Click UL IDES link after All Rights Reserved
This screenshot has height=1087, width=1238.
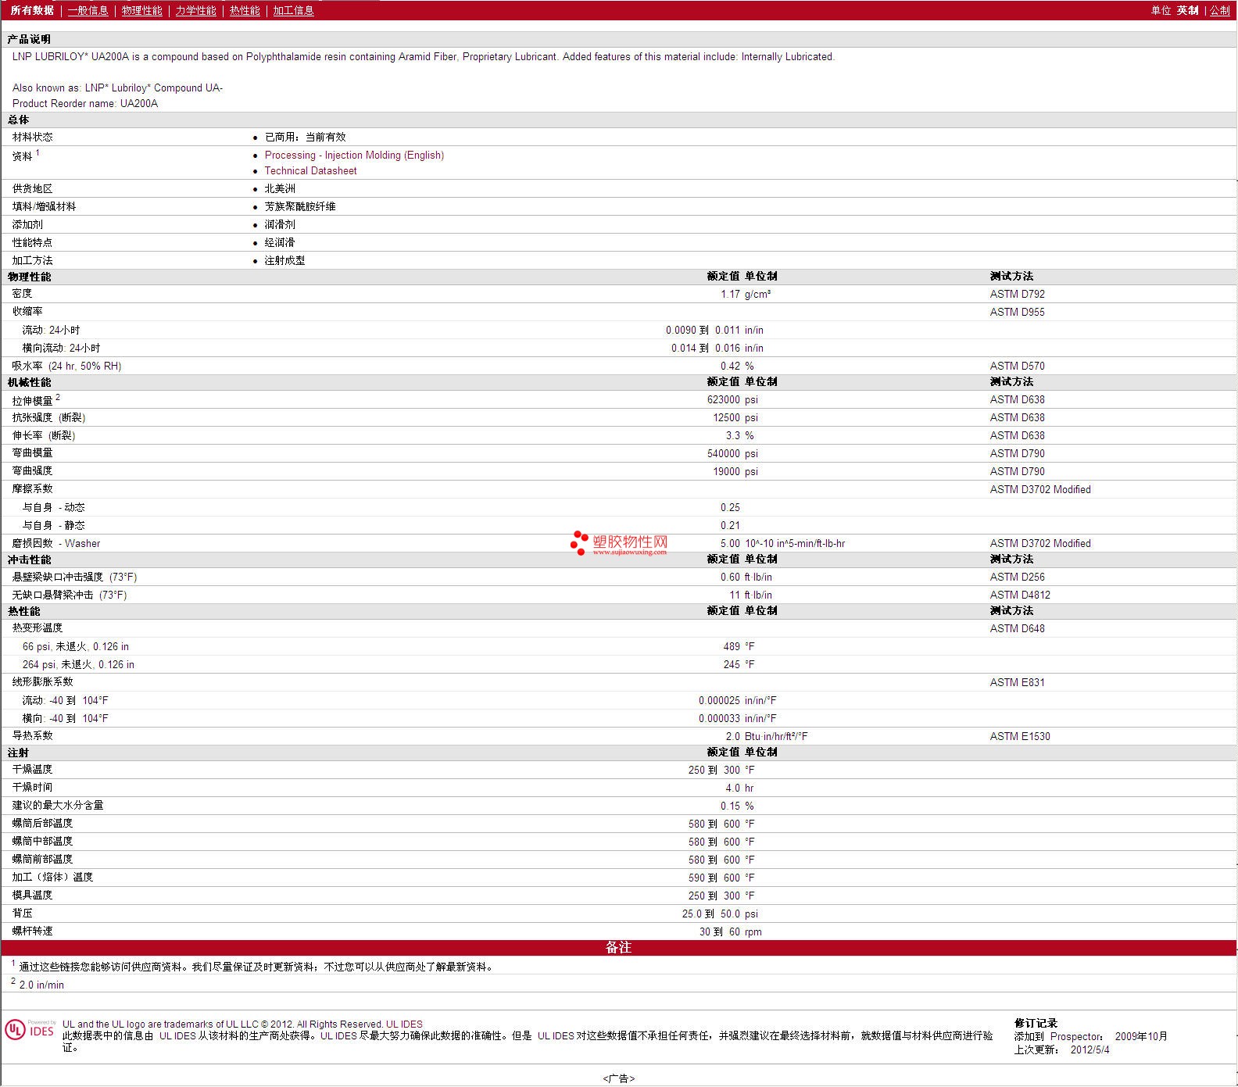pyautogui.click(x=404, y=1024)
